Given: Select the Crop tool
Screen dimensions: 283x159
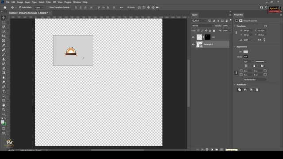Looking at the screenshot, I should (4, 36).
